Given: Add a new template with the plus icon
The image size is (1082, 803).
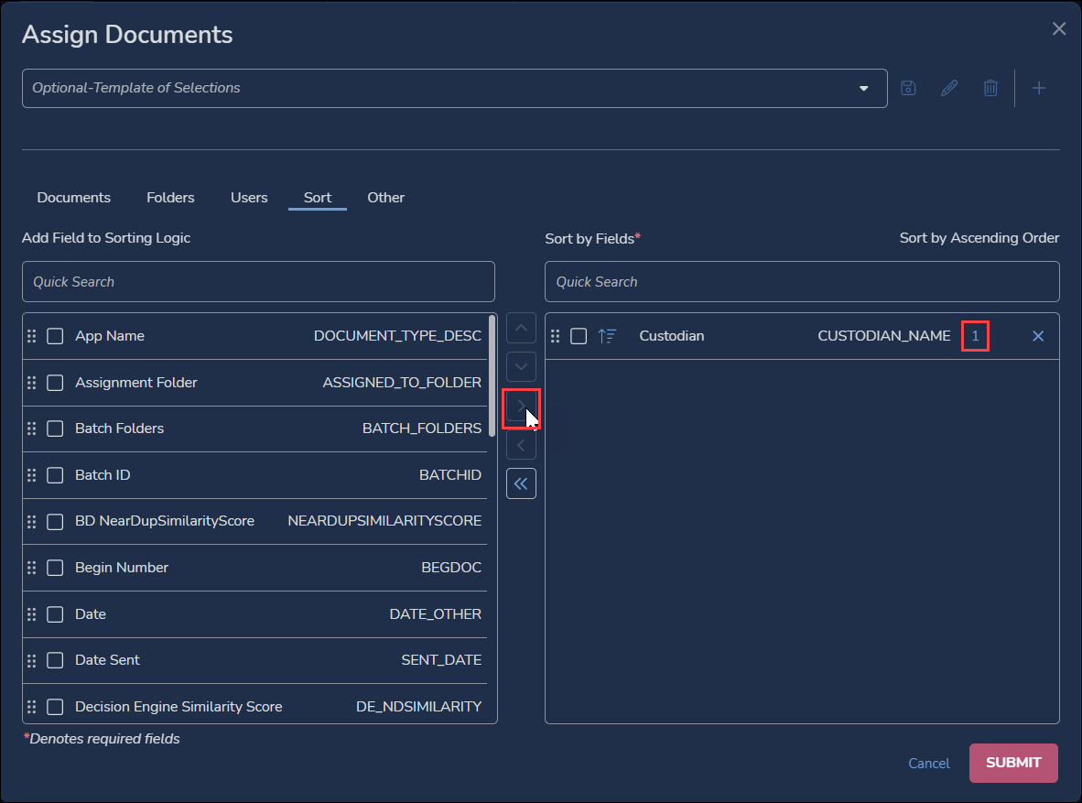Looking at the screenshot, I should coord(1039,88).
